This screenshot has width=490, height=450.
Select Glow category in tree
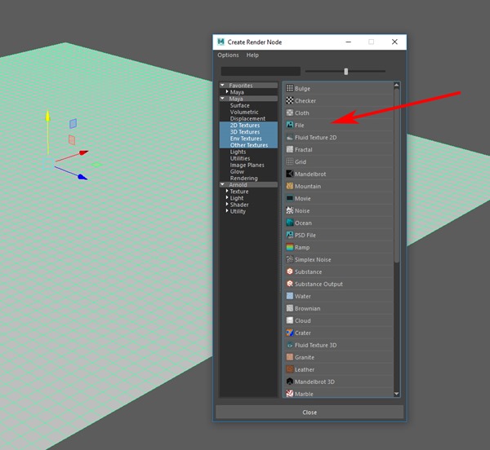click(x=237, y=171)
